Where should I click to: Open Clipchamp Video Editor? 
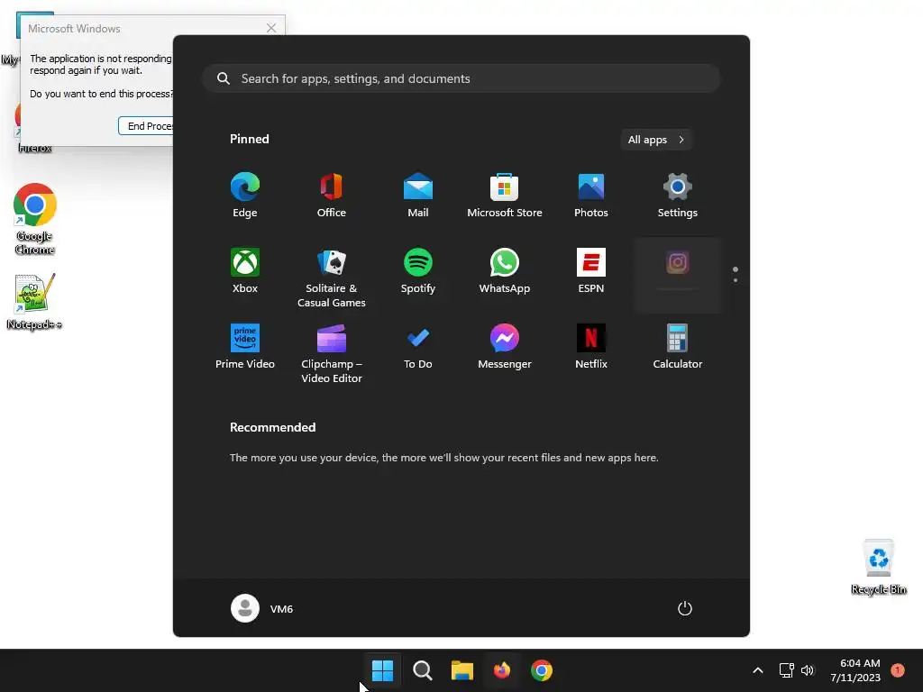point(332,352)
